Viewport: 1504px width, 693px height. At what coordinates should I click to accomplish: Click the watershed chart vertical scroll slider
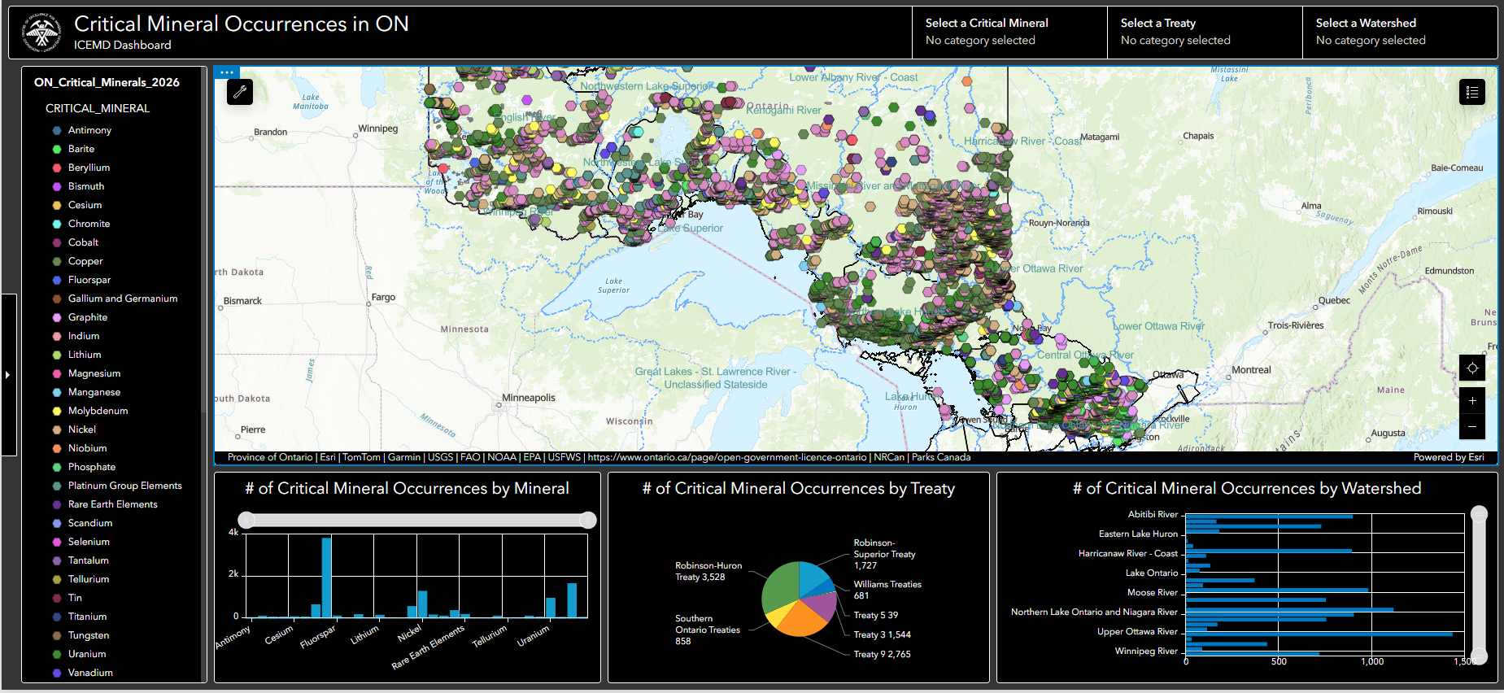[x=1480, y=585]
